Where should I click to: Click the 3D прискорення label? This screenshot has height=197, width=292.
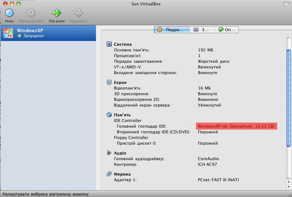(x=131, y=94)
